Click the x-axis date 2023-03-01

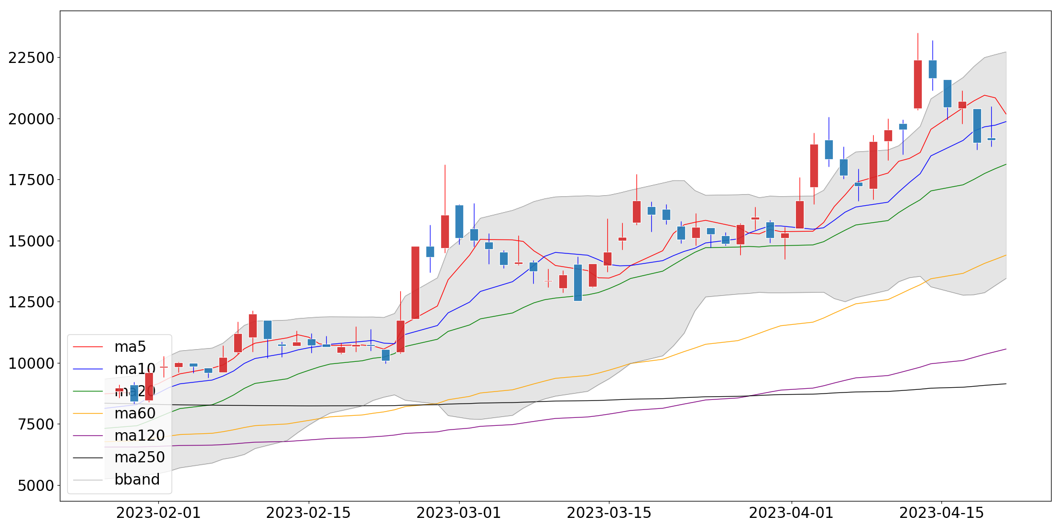click(x=459, y=513)
